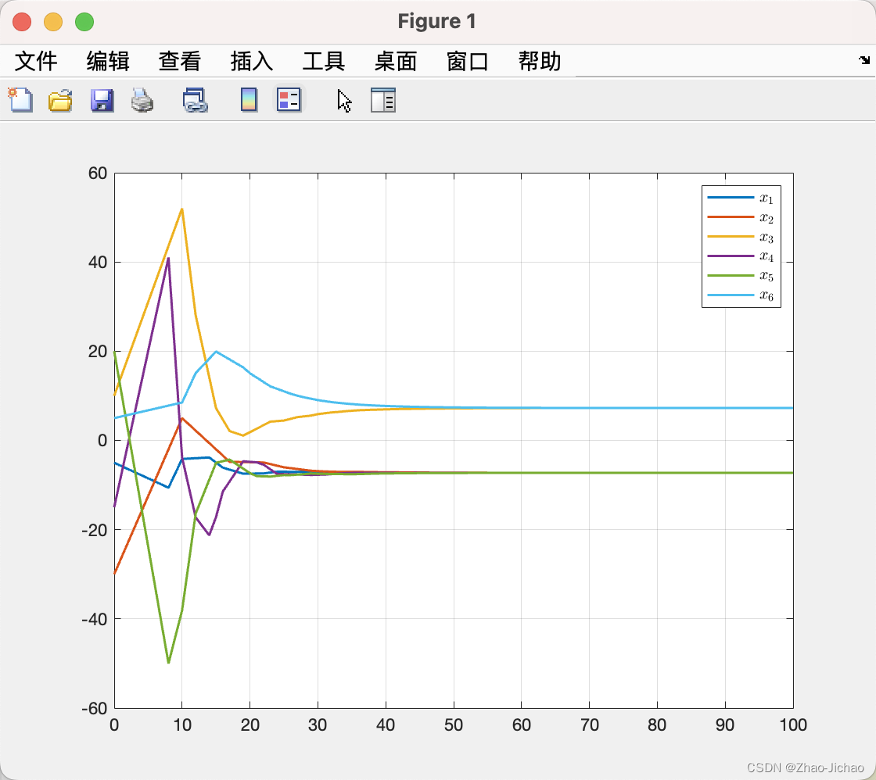
Task: Insert colorbar using gradient icon
Action: coord(249,101)
